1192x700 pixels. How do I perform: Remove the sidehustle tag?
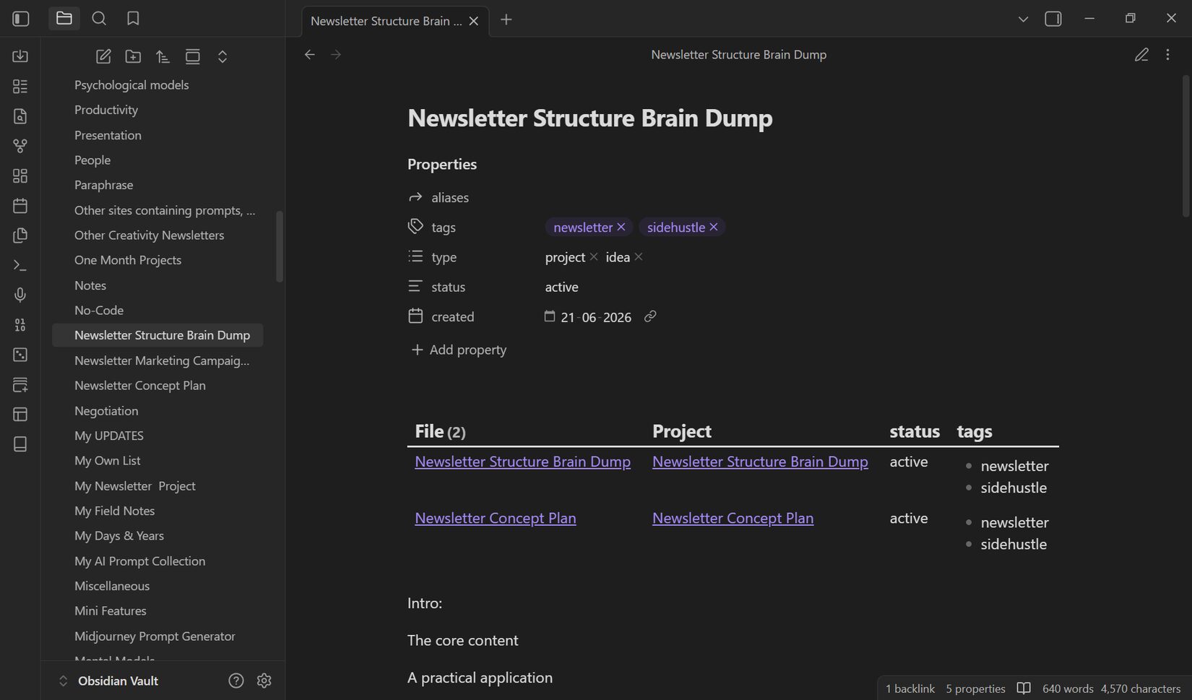[x=714, y=227]
